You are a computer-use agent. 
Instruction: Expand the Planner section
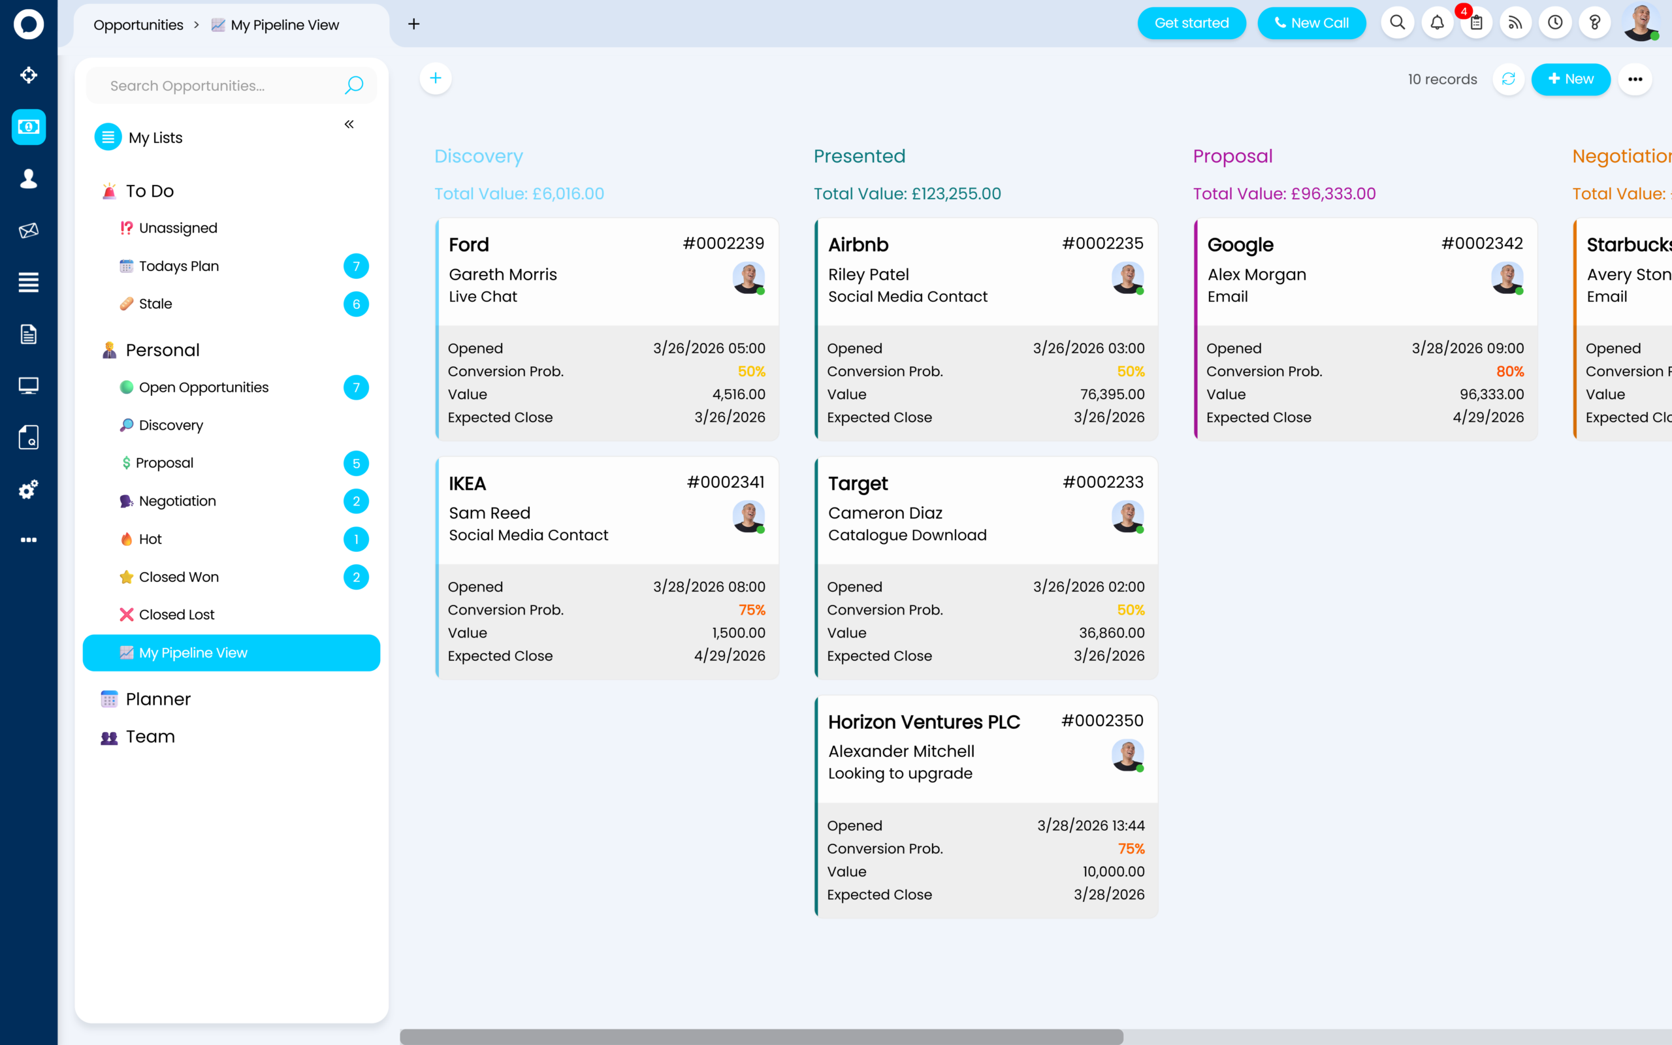pyautogui.click(x=157, y=699)
